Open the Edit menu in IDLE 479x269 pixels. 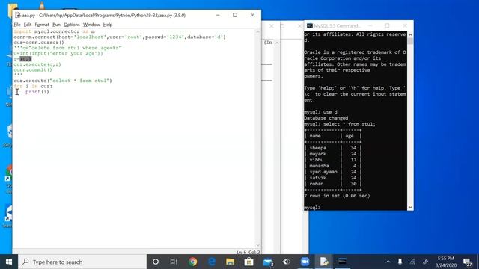pyautogui.click(x=28, y=25)
